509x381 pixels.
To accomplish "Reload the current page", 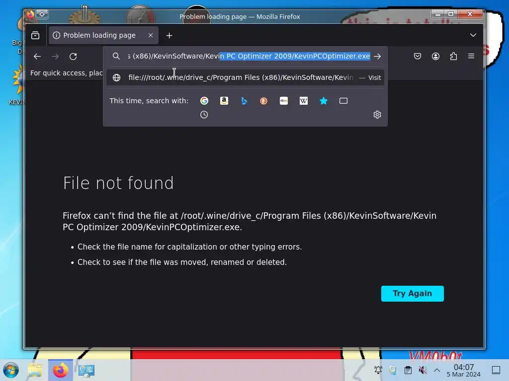I will pos(74,57).
